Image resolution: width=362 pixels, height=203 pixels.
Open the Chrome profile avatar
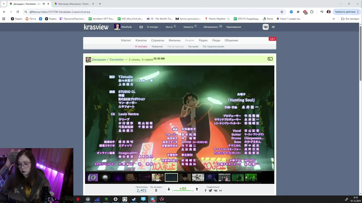(328, 12)
